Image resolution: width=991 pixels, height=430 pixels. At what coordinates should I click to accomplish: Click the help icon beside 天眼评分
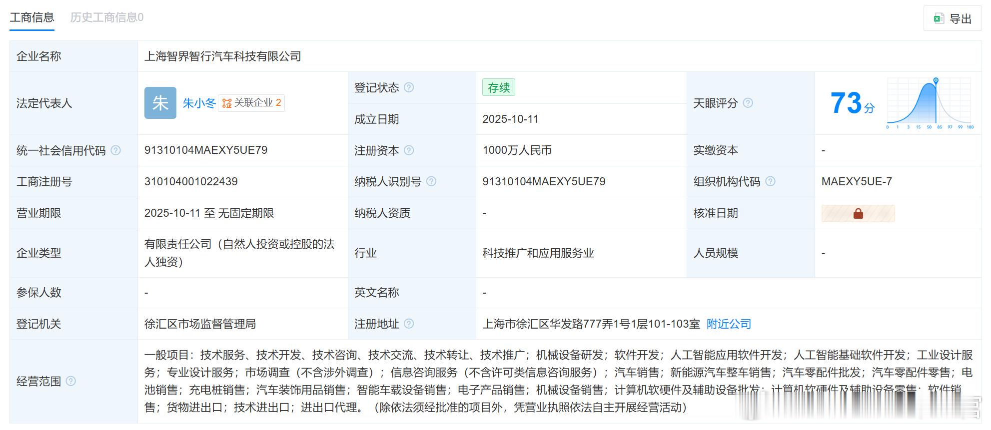point(748,103)
